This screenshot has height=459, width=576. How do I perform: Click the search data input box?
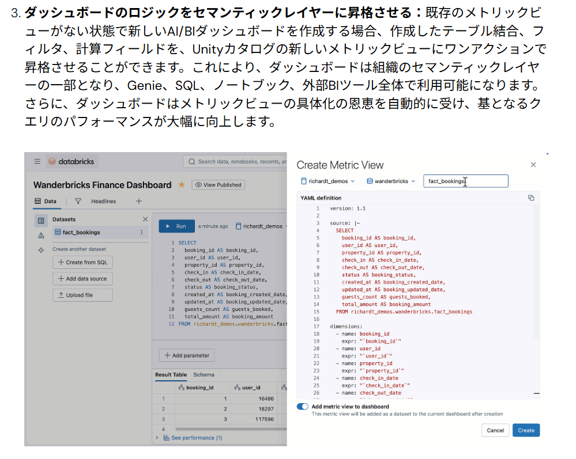[235, 161]
